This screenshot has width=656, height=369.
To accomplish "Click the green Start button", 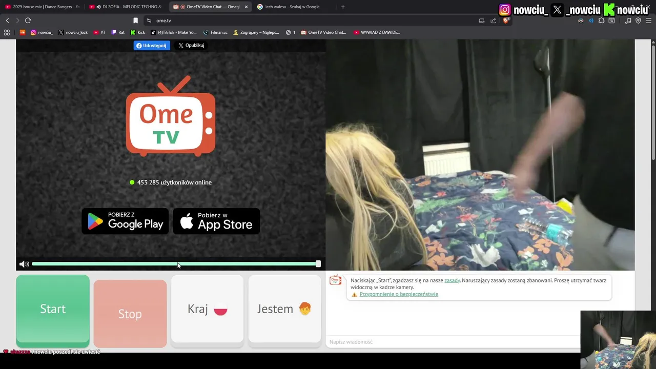I will pyautogui.click(x=53, y=310).
